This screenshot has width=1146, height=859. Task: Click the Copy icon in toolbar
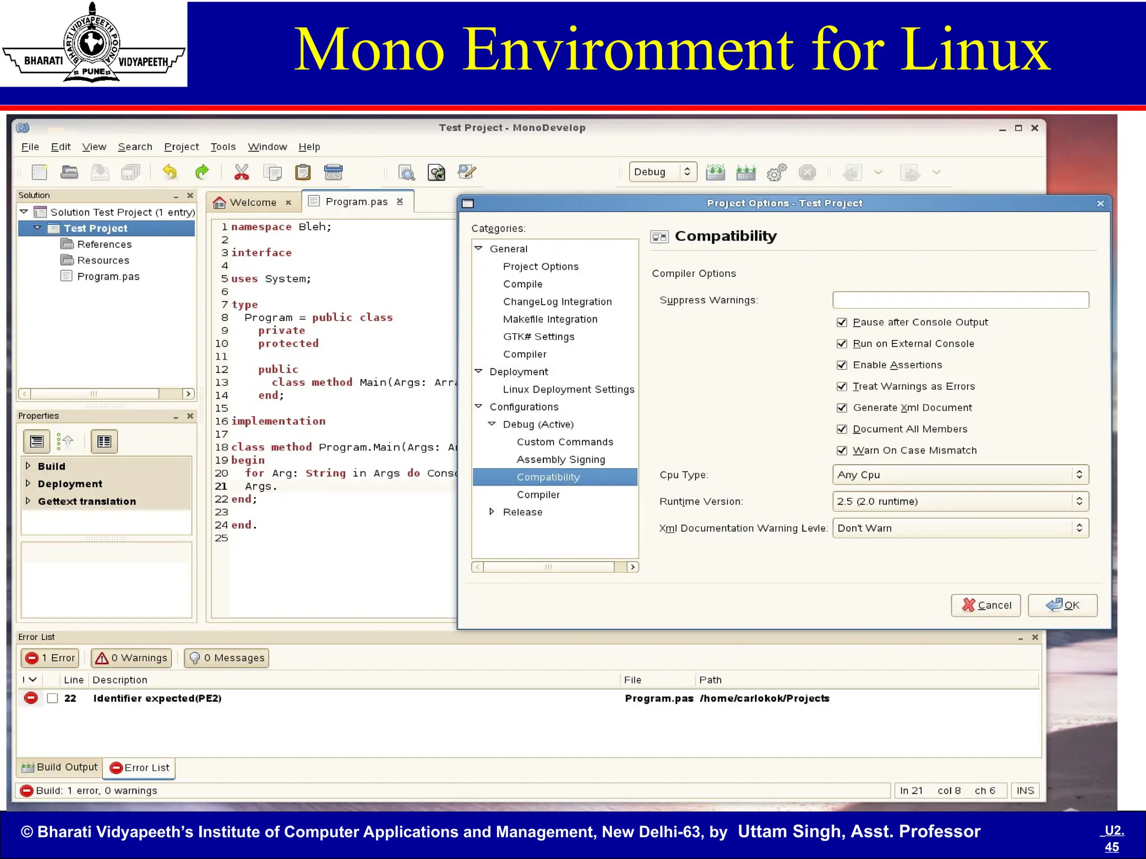pyautogui.click(x=273, y=172)
